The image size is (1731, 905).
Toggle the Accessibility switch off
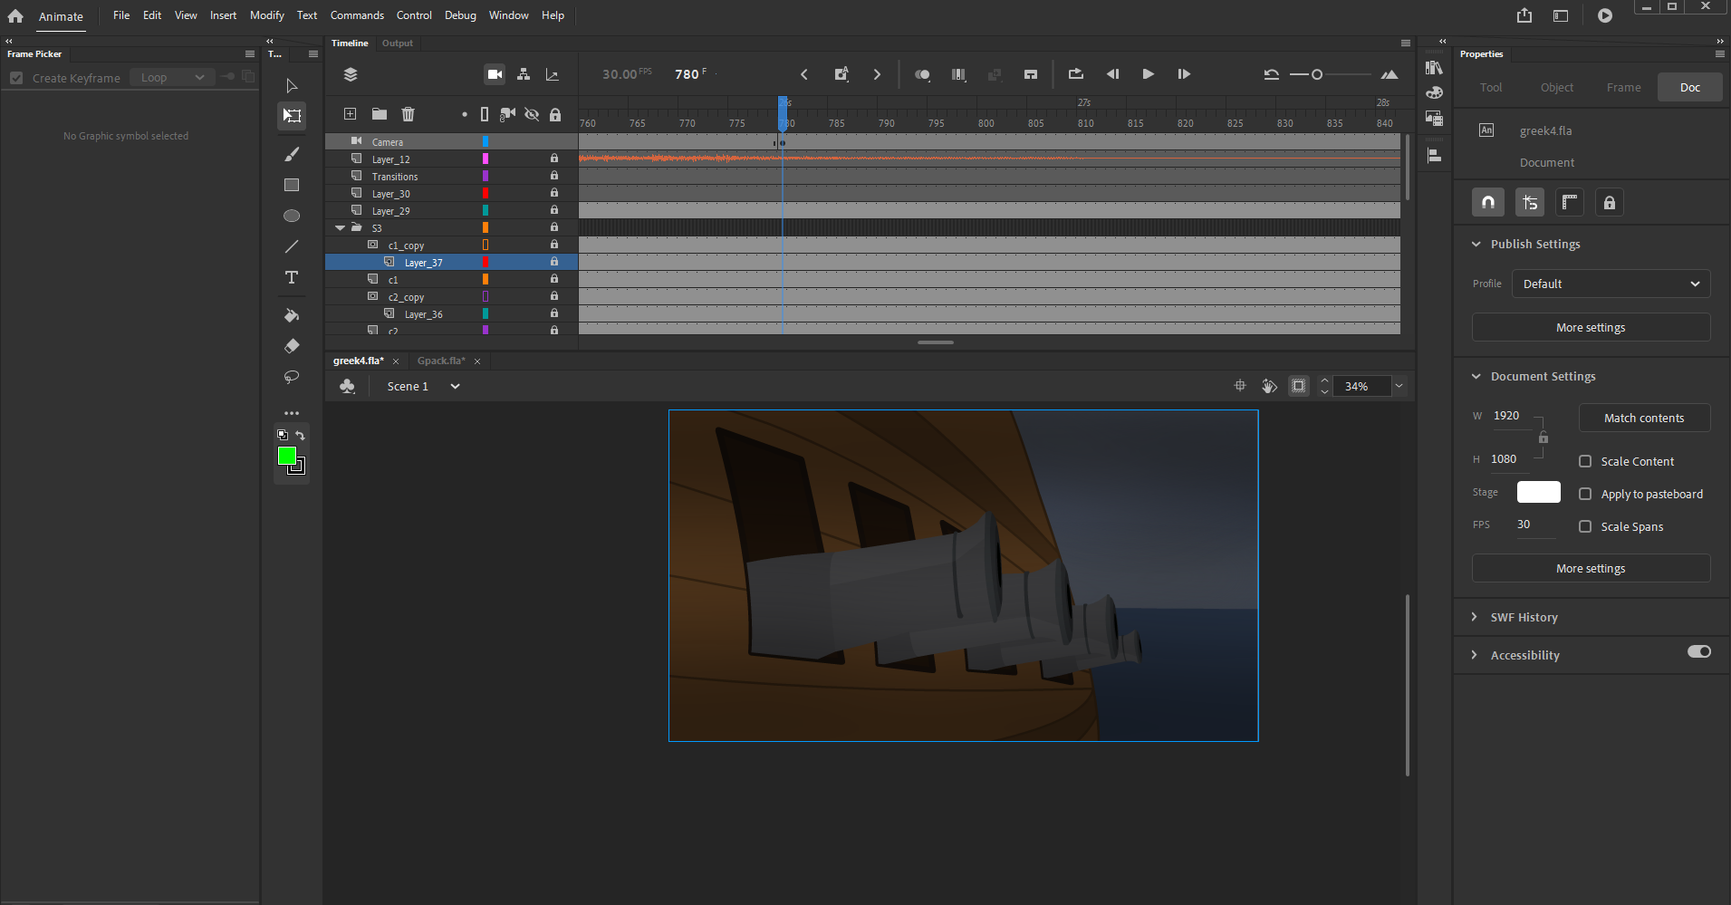[1698, 651]
